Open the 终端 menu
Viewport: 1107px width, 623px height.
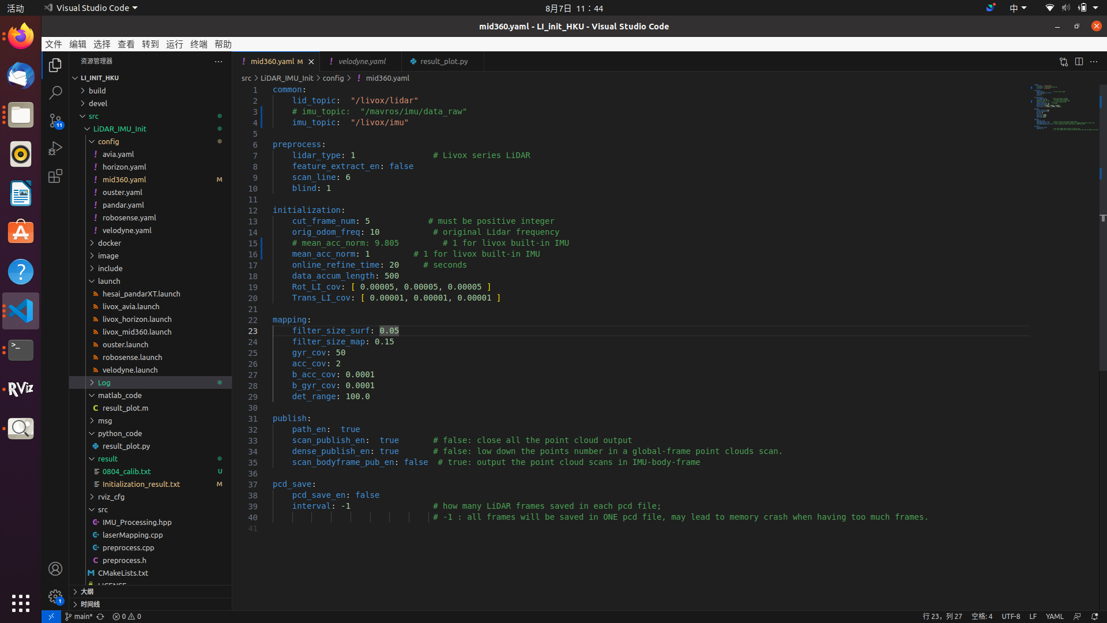pyautogui.click(x=198, y=44)
